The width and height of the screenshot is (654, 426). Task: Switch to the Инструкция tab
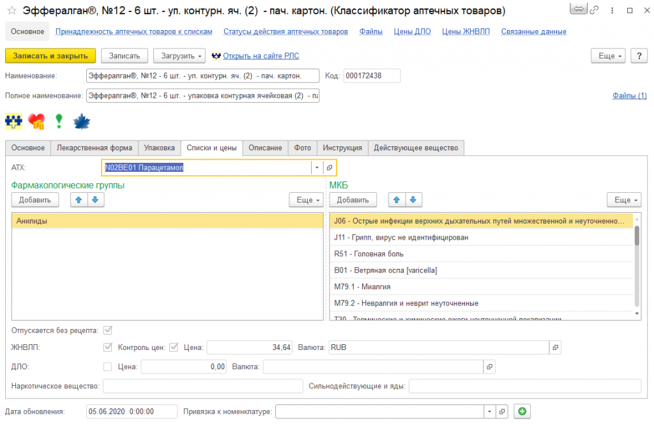tap(342, 148)
